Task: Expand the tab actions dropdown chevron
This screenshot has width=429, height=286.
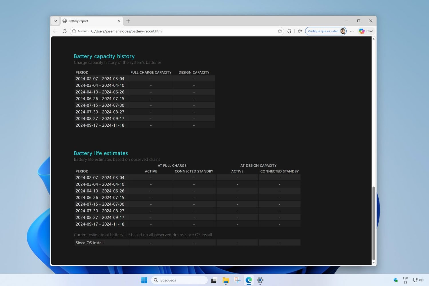Action: pyautogui.click(x=55, y=21)
